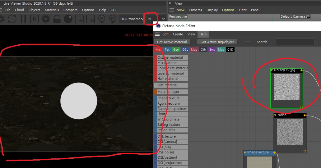The image size is (321, 168).
Task: Add an Image texture node from list
Action: [x=171, y=98]
